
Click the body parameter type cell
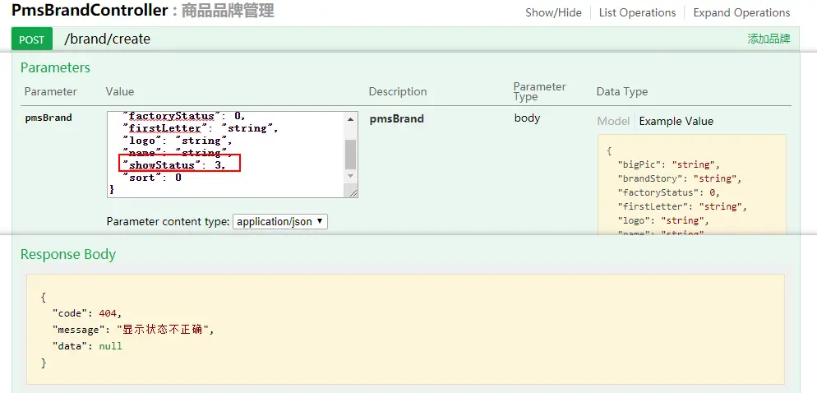click(527, 118)
